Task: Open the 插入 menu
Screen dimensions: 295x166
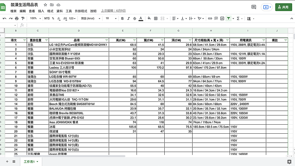Action: coord(41,11)
